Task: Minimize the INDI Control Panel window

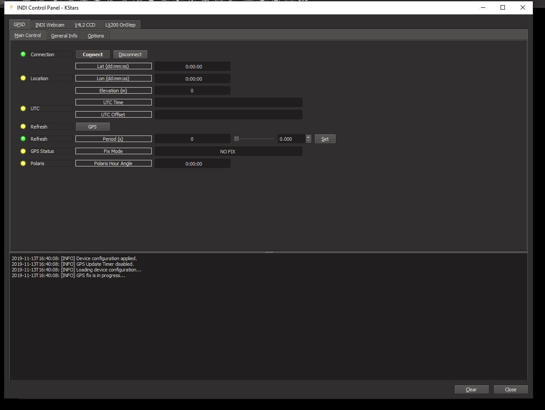Action: 483,7
